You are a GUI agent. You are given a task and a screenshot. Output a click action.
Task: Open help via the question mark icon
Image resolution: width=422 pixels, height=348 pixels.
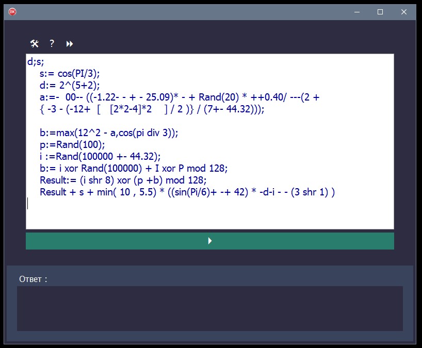click(51, 43)
